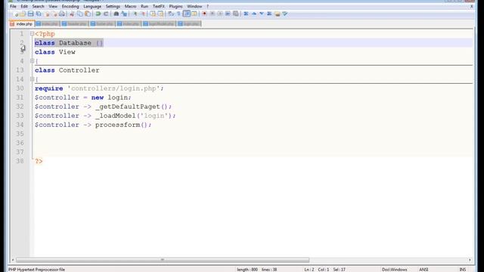Cut the selection with the scissors icon
The image size is (484, 272).
click(72, 14)
